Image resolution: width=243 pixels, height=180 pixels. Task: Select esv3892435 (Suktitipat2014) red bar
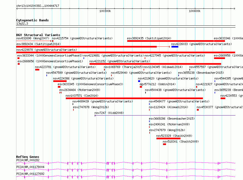click(170, 41)
